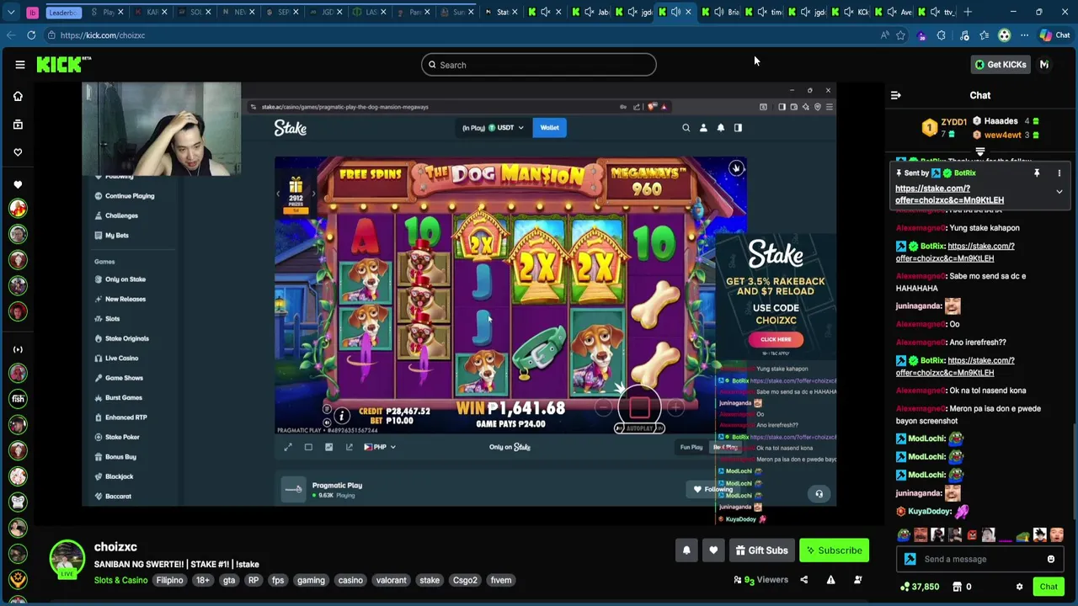Image resolution: width=1078 pixels, height=606 pixels.
Task: Open Stake Wallet button in stream
Action: (549, 128)
